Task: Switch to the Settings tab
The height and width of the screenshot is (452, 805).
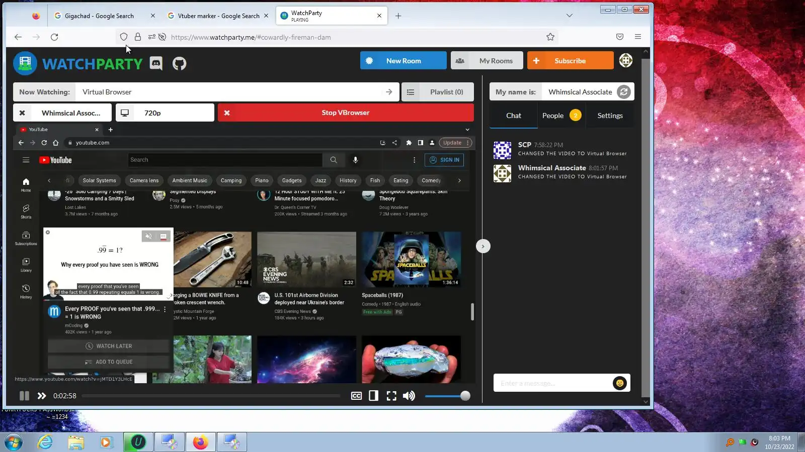Action: point(610,116)
